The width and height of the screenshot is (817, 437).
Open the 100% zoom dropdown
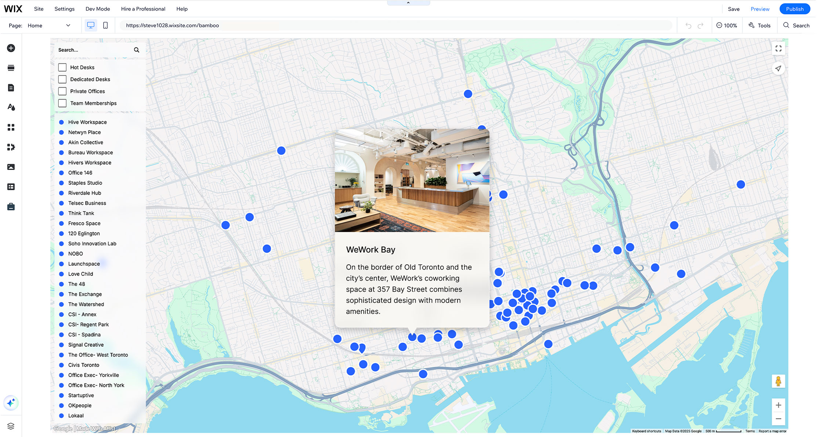point(727,25)
